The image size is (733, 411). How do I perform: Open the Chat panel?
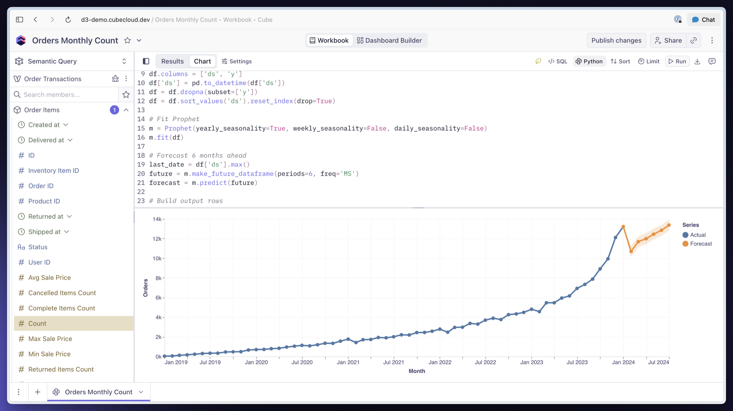pos(703,20)
